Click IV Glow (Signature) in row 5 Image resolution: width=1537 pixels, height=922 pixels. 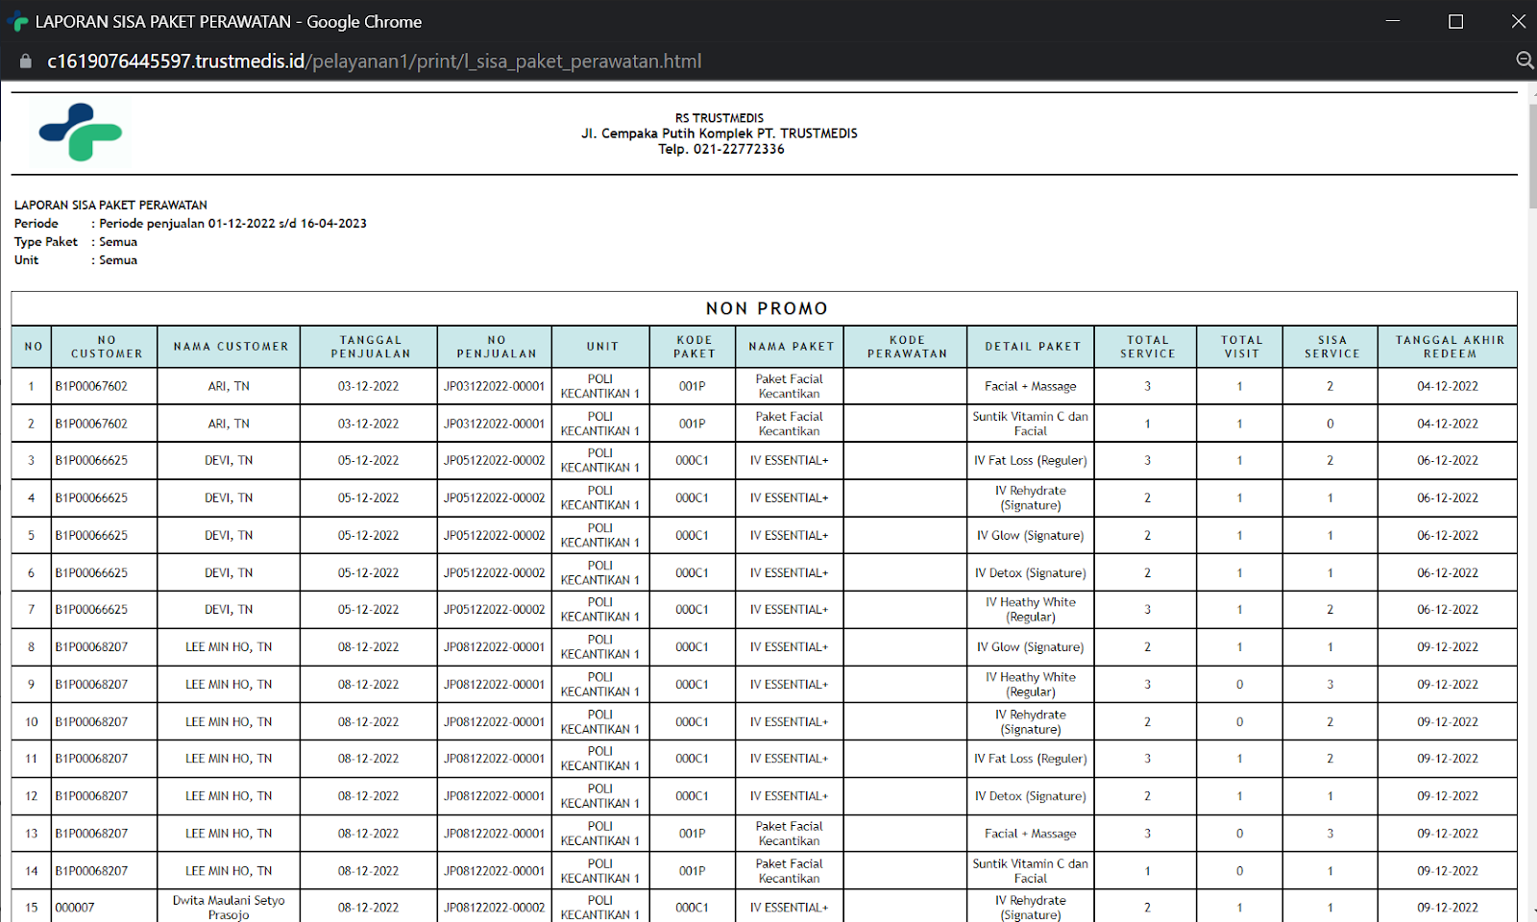1031,535
